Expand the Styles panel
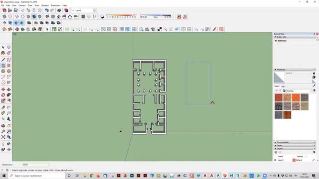The width and height of the screenshot is (319, 179). (294, 146)
